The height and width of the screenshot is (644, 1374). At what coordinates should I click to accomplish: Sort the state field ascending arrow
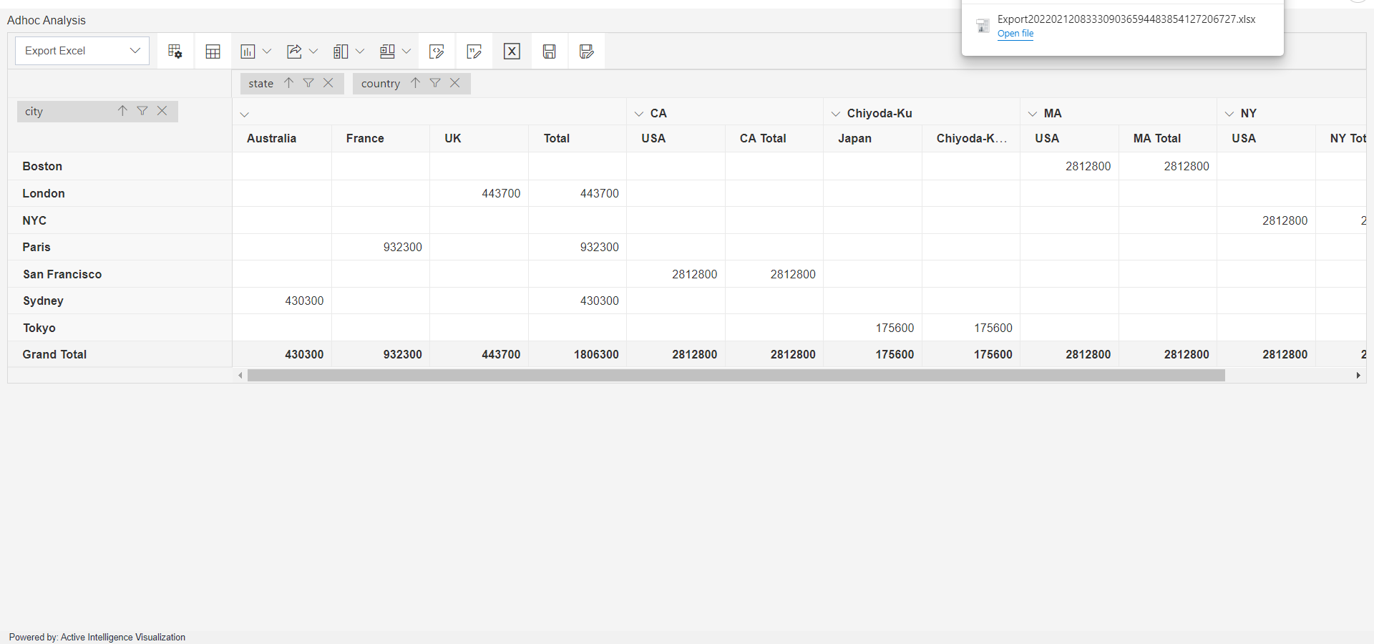[288, 83]
